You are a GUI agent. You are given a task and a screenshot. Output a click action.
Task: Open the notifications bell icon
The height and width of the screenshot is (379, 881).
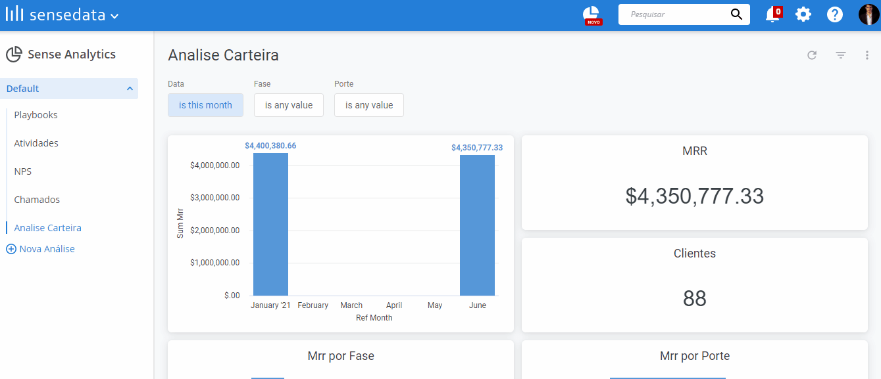pyautogui.click(x=773, y=14)
